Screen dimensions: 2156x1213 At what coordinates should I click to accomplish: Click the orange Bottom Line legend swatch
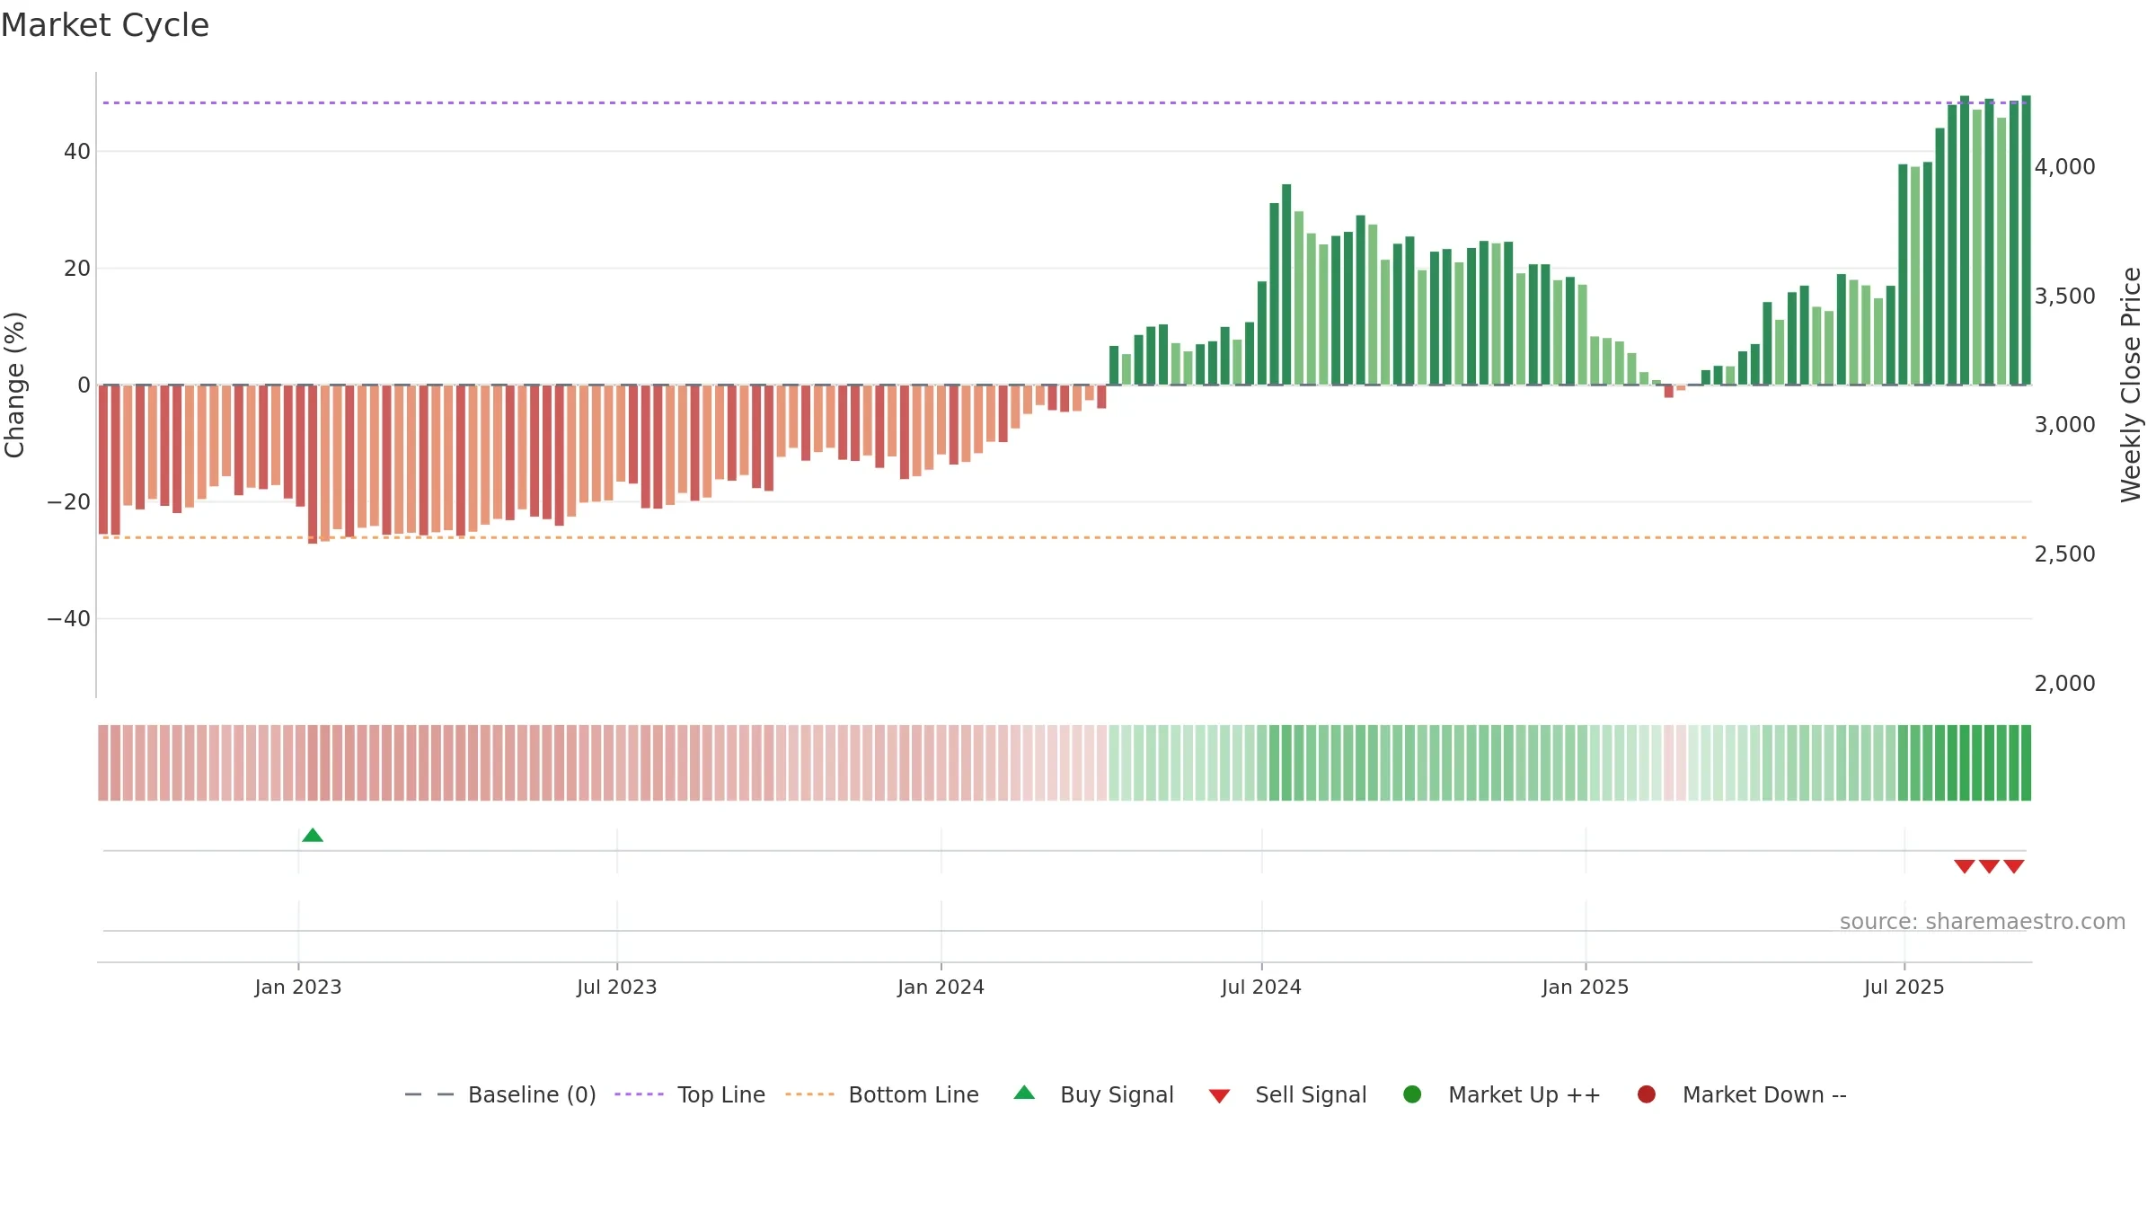click(x=810, y=1094)
